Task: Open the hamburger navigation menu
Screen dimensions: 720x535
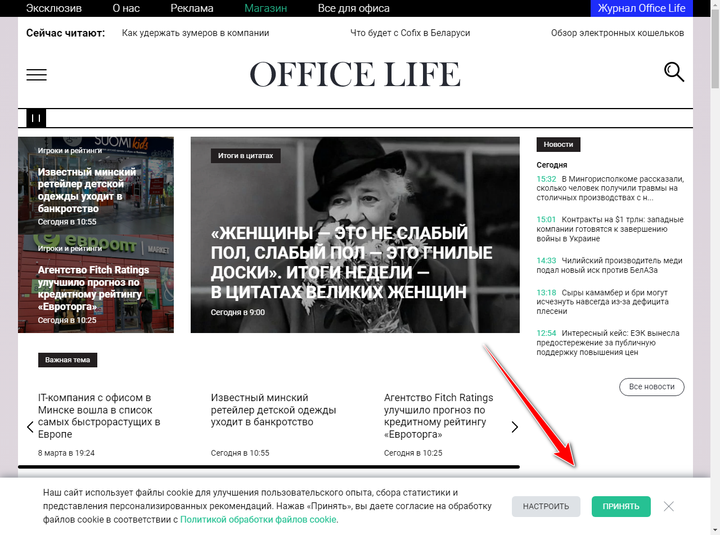Action: (x=36, y=74)
